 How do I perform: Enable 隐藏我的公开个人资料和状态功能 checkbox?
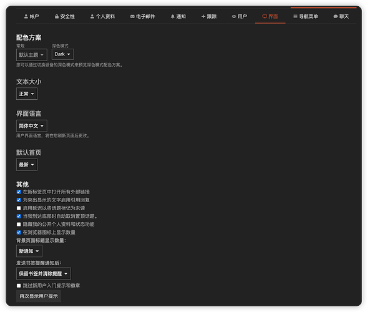[19, 225]
